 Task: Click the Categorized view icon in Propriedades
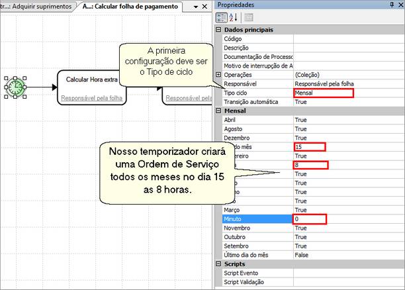coord(222,18)
